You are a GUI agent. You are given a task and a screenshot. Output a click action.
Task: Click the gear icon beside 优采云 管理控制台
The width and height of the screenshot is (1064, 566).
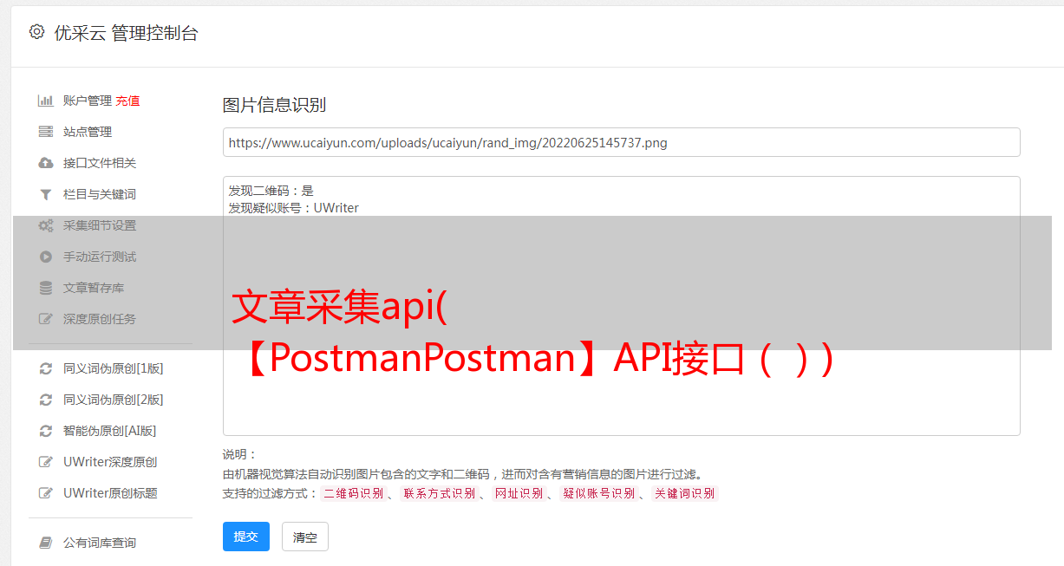click(x=36, y=32)
